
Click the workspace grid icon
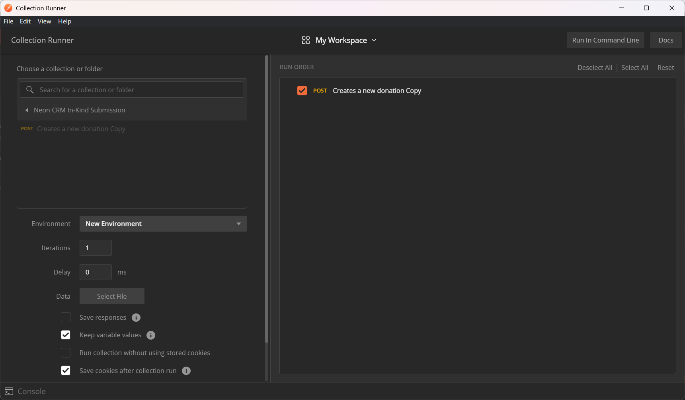pos(306,40)
